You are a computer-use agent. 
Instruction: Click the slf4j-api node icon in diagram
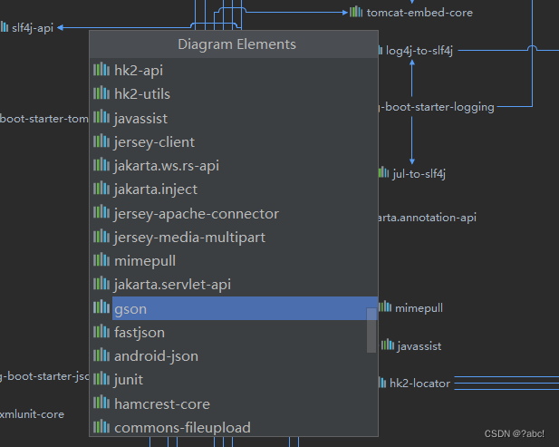[x=5, y=27]
